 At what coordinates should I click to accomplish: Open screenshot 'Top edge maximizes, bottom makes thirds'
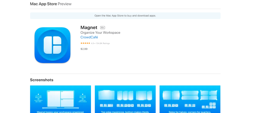point(125,99)
